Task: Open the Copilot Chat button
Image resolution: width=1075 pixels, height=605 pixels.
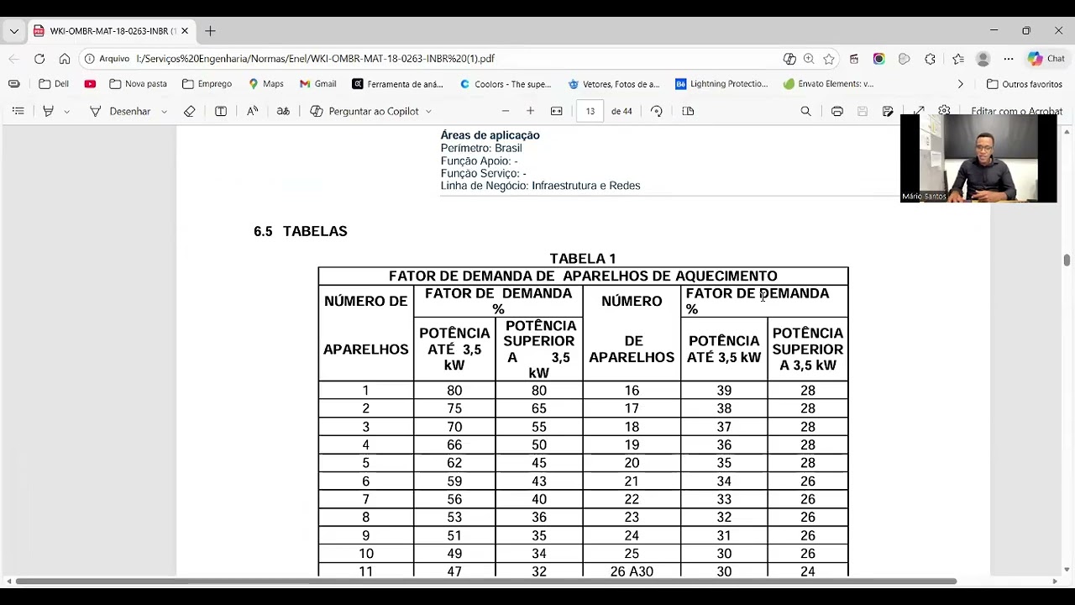Action: tap(1046, 59)
